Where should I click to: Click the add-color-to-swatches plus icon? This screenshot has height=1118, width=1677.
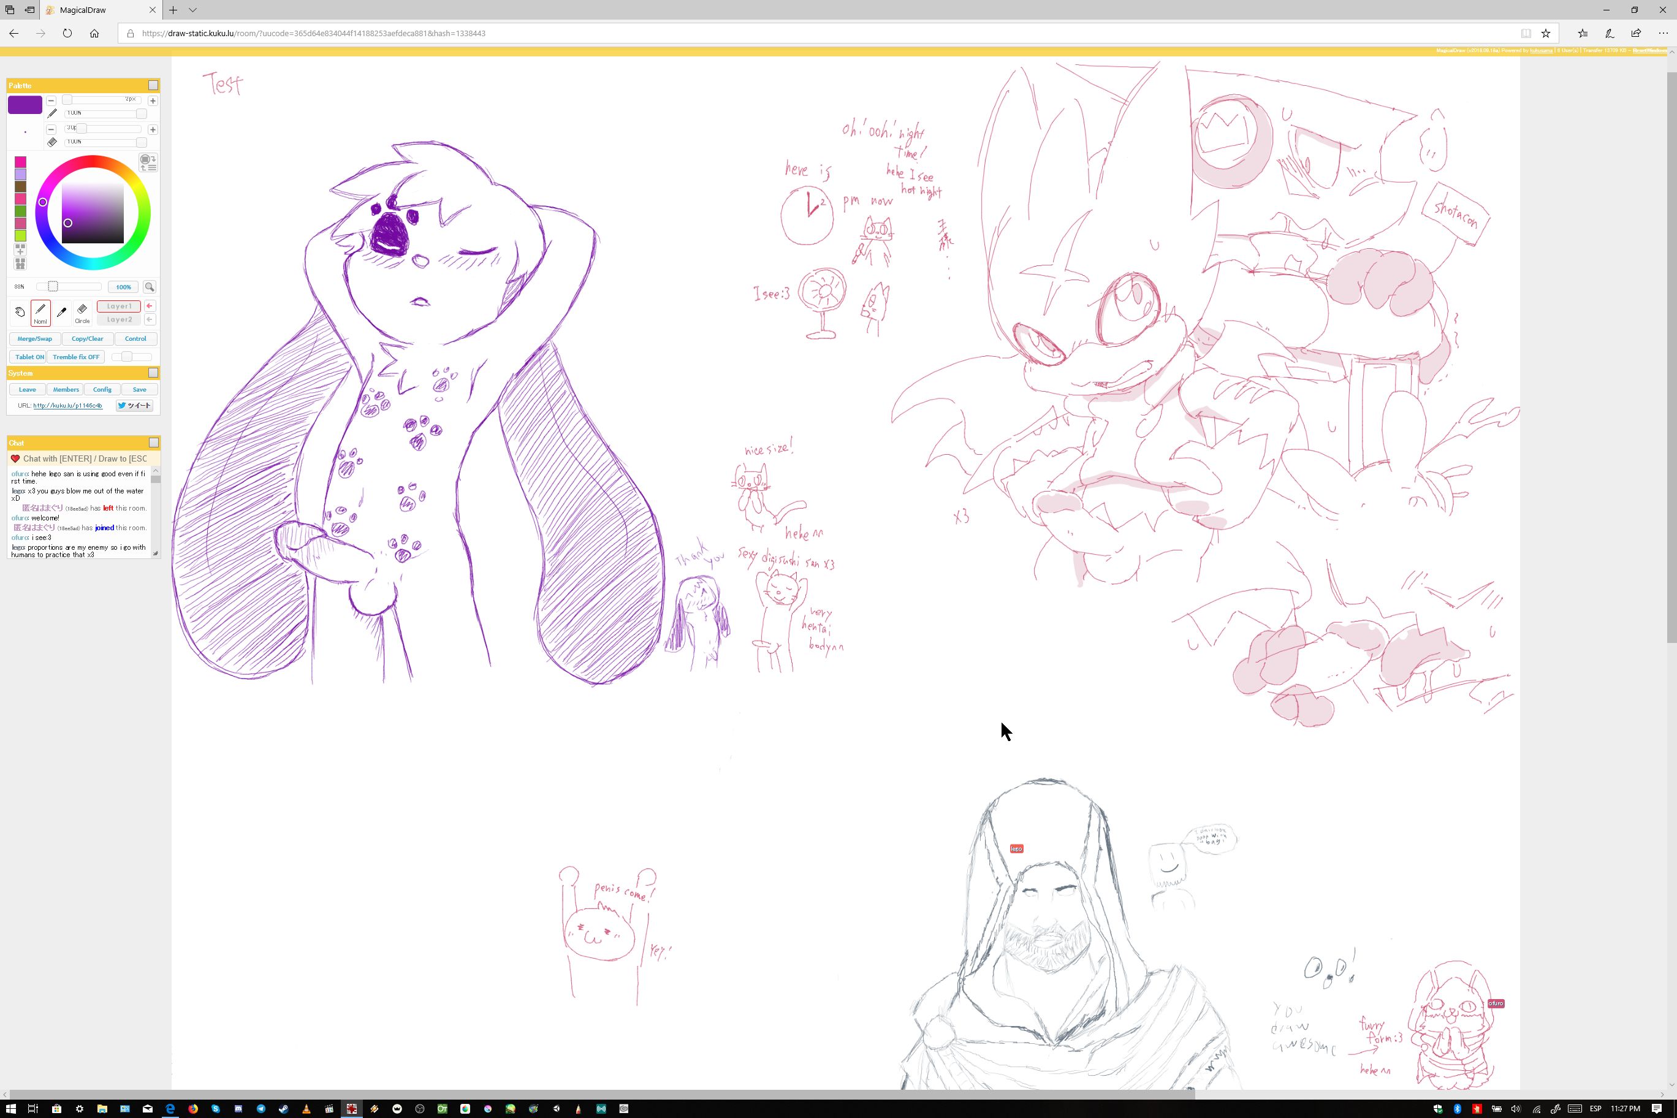(20, 249)
